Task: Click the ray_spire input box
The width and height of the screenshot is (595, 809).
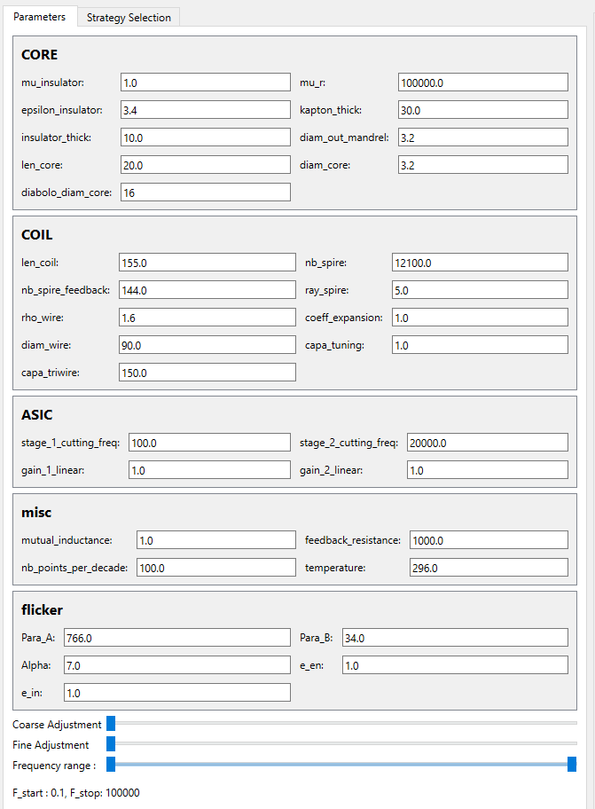Action: 480,290
